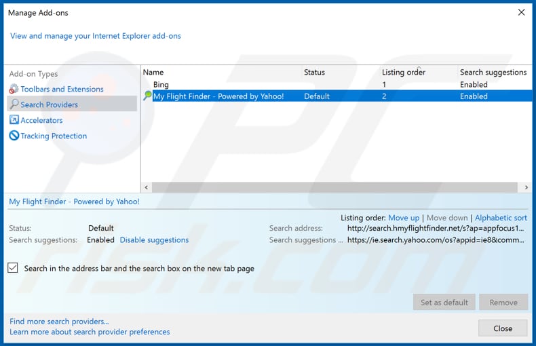Sort list by the Status column header
This screenshot has height=346, width=536.
click(x=314, y=72)
